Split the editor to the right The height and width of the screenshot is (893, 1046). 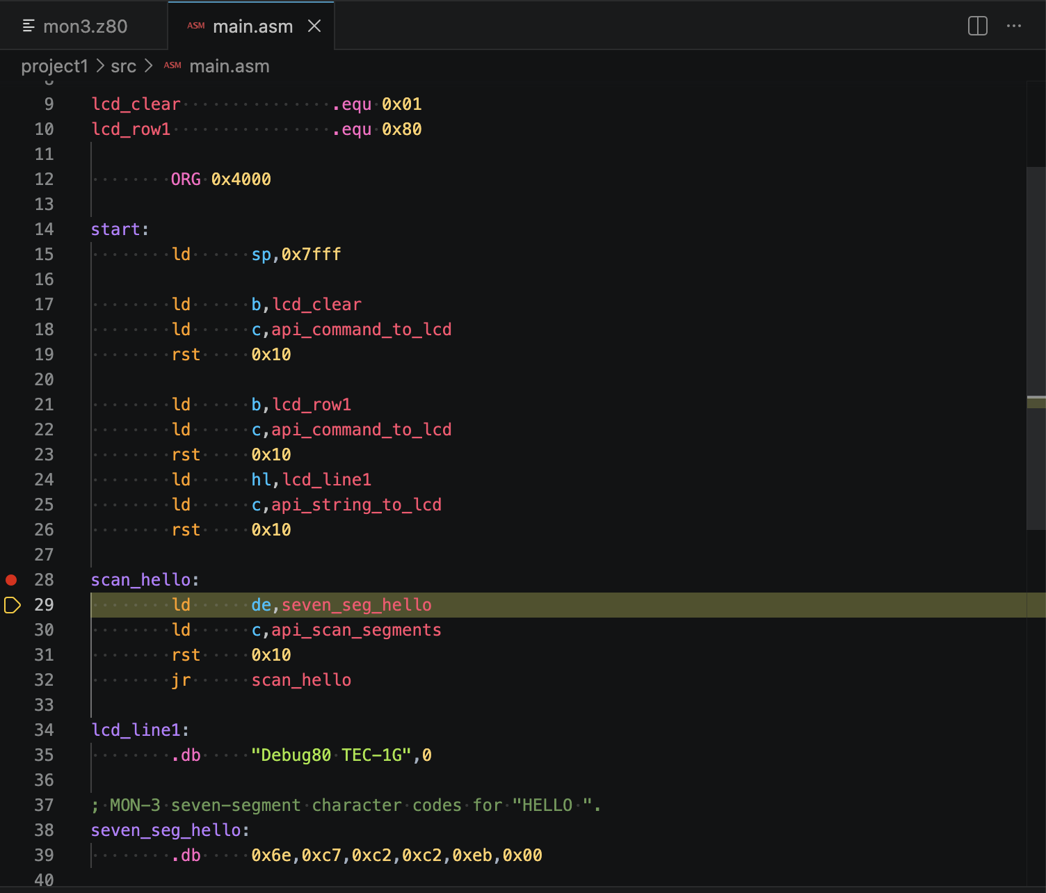pos(977,26)
